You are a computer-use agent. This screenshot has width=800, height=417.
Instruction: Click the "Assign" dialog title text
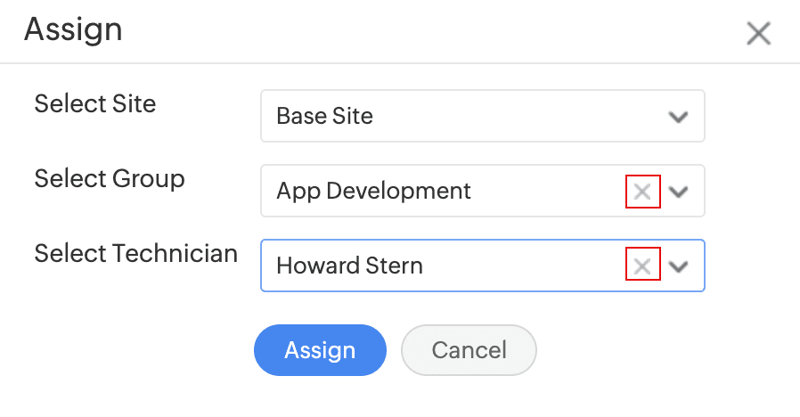pyautogui.click(x=73, y=30)
